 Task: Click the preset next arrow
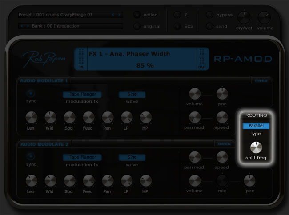click(119, 15)
